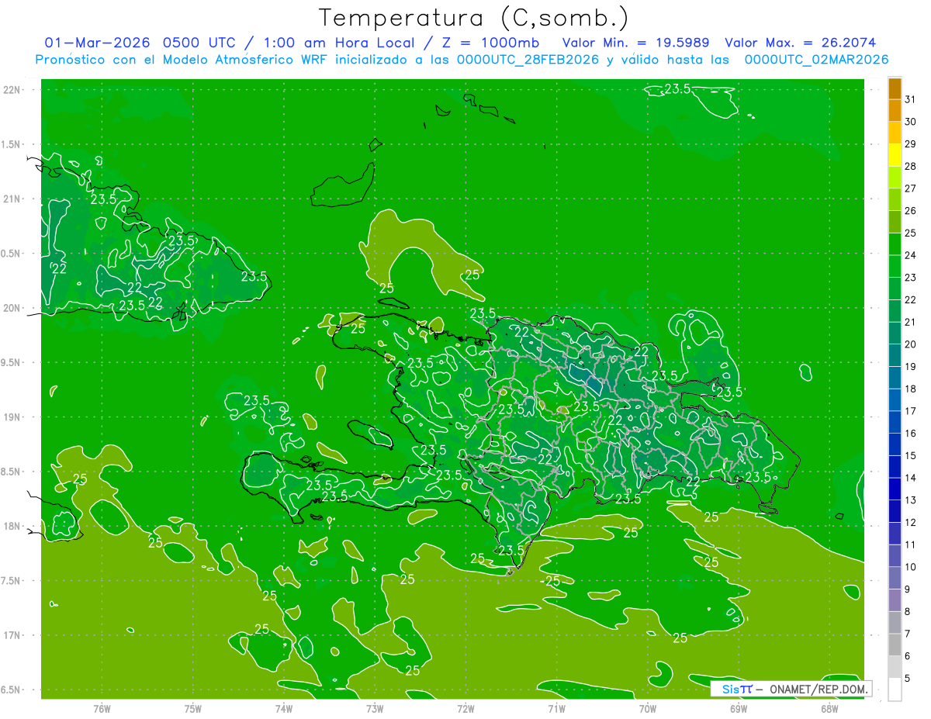Pick the gray swatch between 6 and 7
This screenshot has height=719, width=931.
click(895, 645)
